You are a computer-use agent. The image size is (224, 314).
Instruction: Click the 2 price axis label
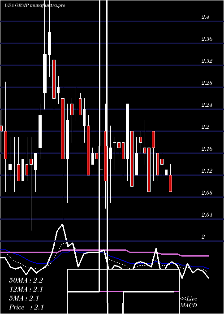(x=203, y=237)
